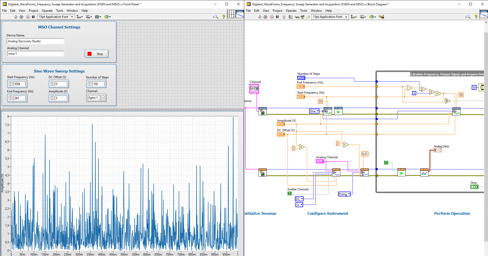Click the Clean Up Diagram broom icon
Screen dimensions: 488x256
pos(381,17)
